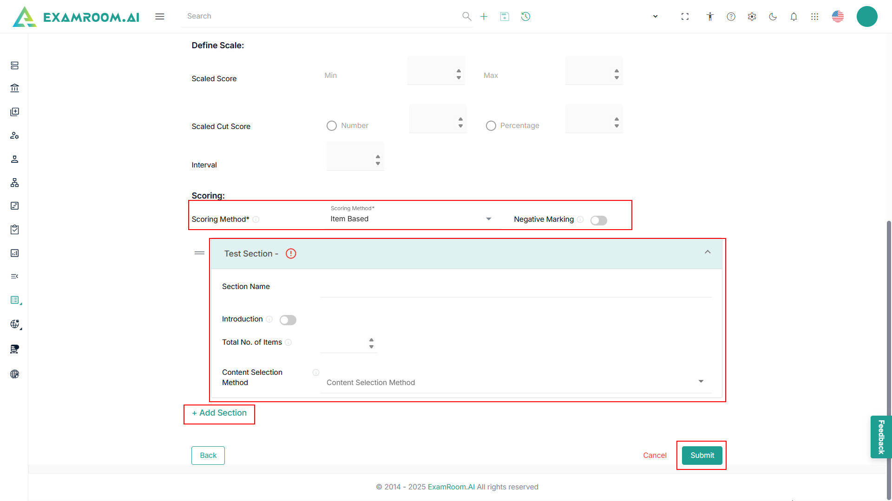Select the Number radio button
Viewport: 892px width, 501px height.
[x=332, y=126]
